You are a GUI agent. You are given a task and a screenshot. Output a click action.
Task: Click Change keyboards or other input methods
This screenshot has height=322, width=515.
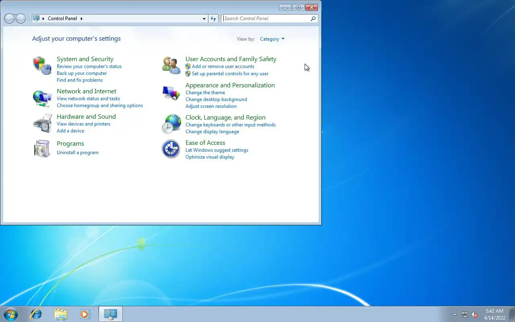[231, 125]
